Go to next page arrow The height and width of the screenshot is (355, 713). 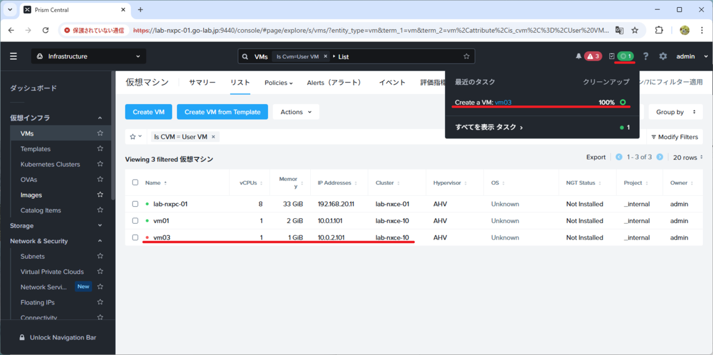[x=659, y=157]
